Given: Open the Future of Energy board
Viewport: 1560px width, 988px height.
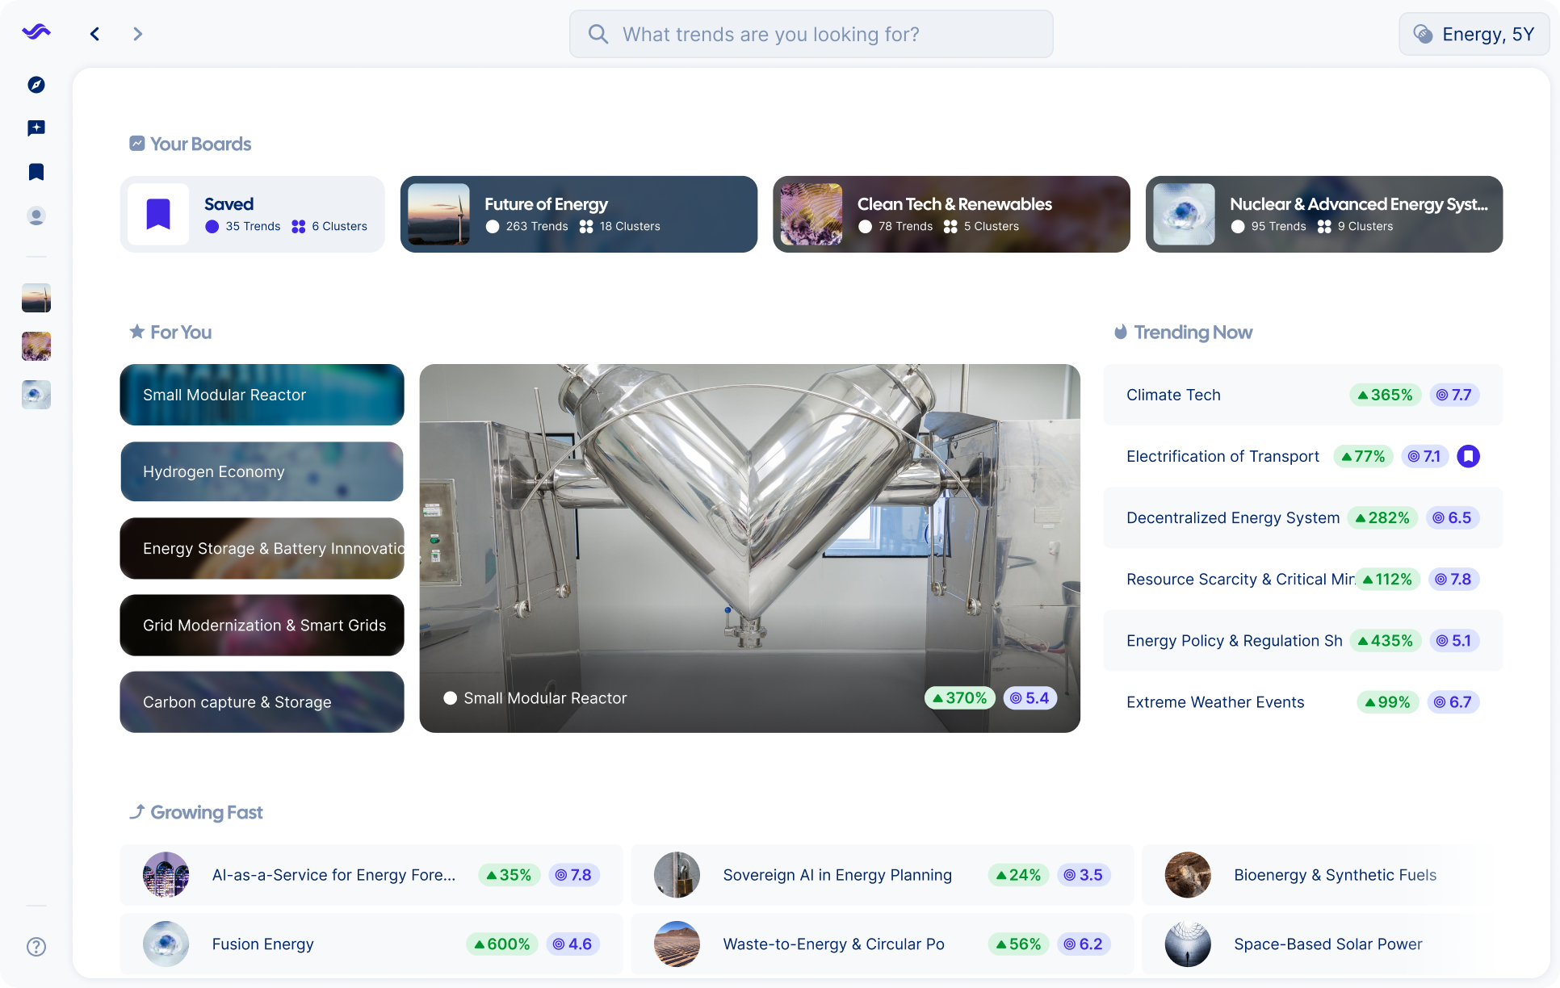Looking at the screenshot, I should (578, 215).
